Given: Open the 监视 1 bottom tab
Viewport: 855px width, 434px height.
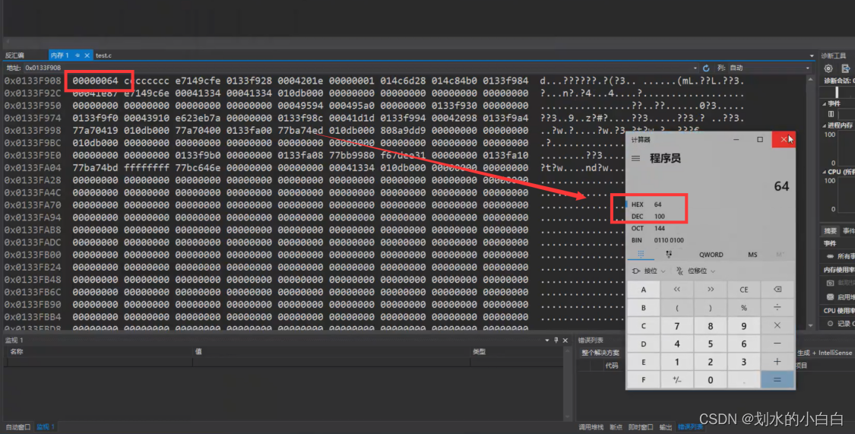Looking at the screenshot, I should click(x=46, y=427).
